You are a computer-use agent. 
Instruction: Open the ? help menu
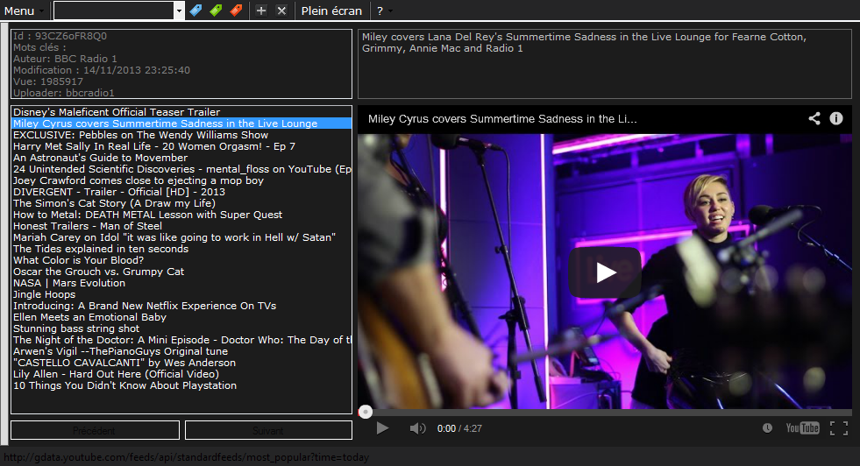tap(384, 11)
